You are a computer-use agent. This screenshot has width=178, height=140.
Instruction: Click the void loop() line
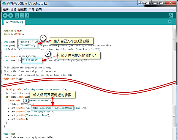(x=11, y=134)
